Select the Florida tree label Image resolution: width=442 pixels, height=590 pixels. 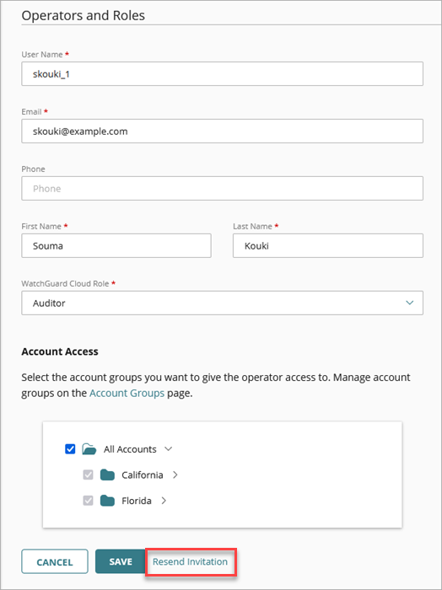tap(137, 501)
